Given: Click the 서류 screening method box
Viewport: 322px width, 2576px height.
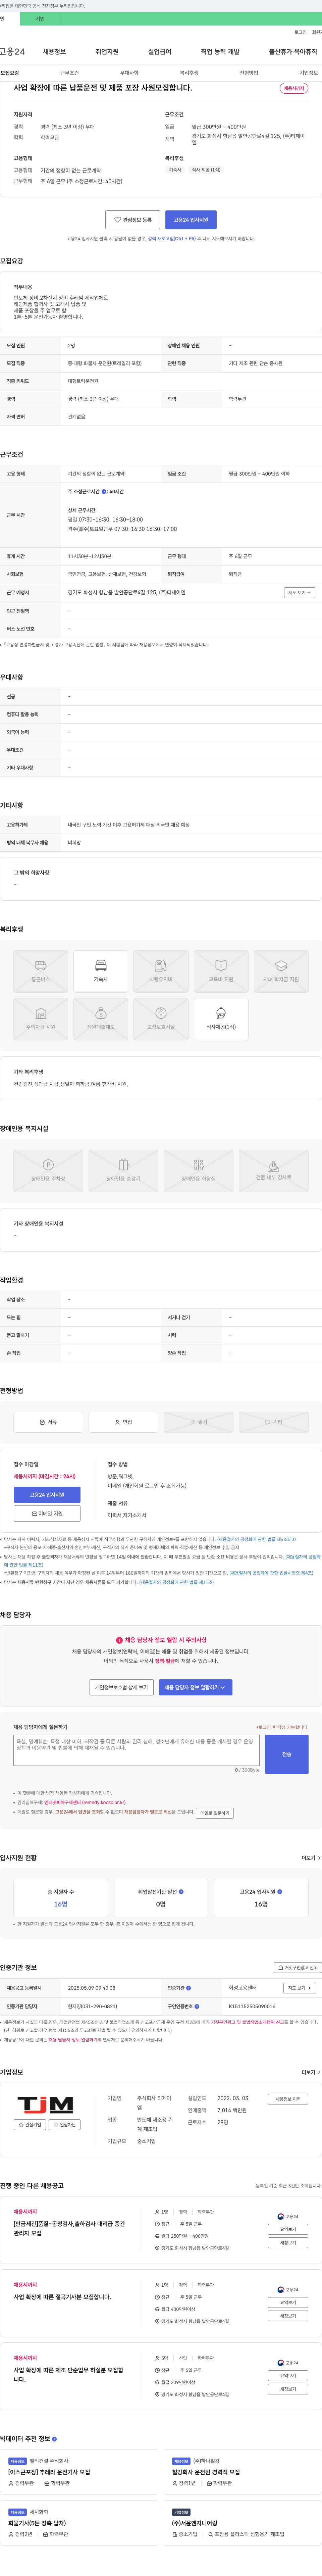Looking at the screenshot, I should pyautogui.click(x=48, y=1422).
